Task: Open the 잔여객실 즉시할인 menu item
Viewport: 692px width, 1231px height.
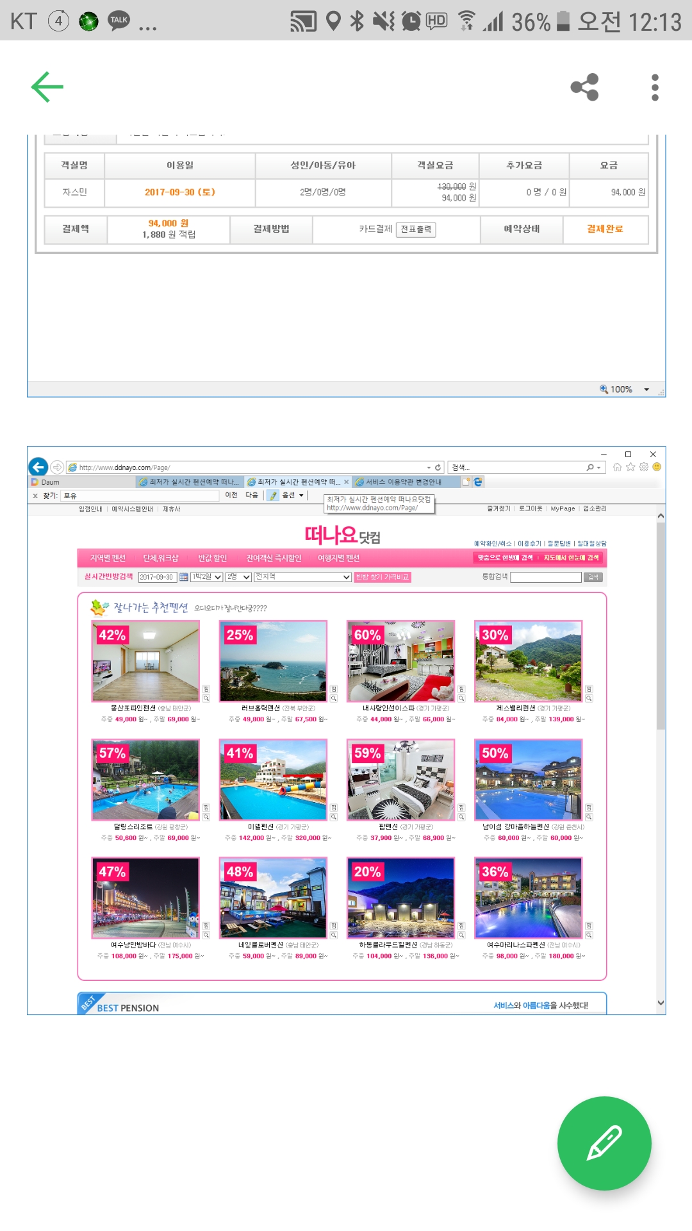Action: [274, 558]
